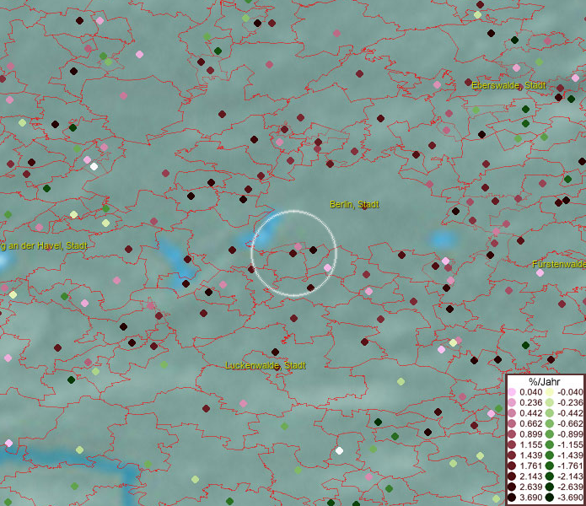Select the -2.639 legend swatch

(550, 487)
